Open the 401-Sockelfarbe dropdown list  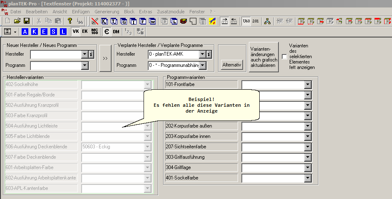(x=308, y=178)
